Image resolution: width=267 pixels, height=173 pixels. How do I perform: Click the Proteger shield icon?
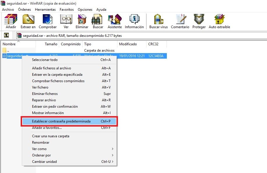click(x=199, y=19)
